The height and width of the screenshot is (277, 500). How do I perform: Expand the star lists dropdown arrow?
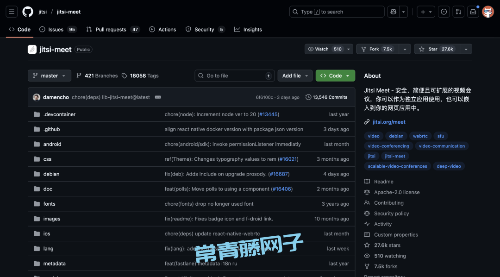[x=466, y=49]
